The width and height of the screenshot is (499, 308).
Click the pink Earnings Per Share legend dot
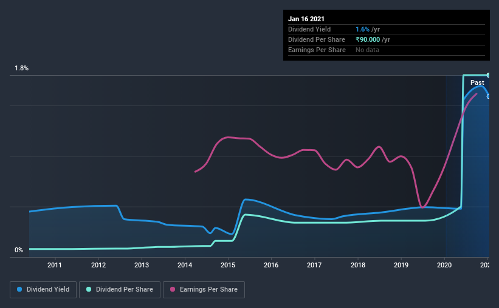(173, 289)
